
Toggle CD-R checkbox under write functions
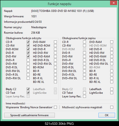(x=84, y=42)
